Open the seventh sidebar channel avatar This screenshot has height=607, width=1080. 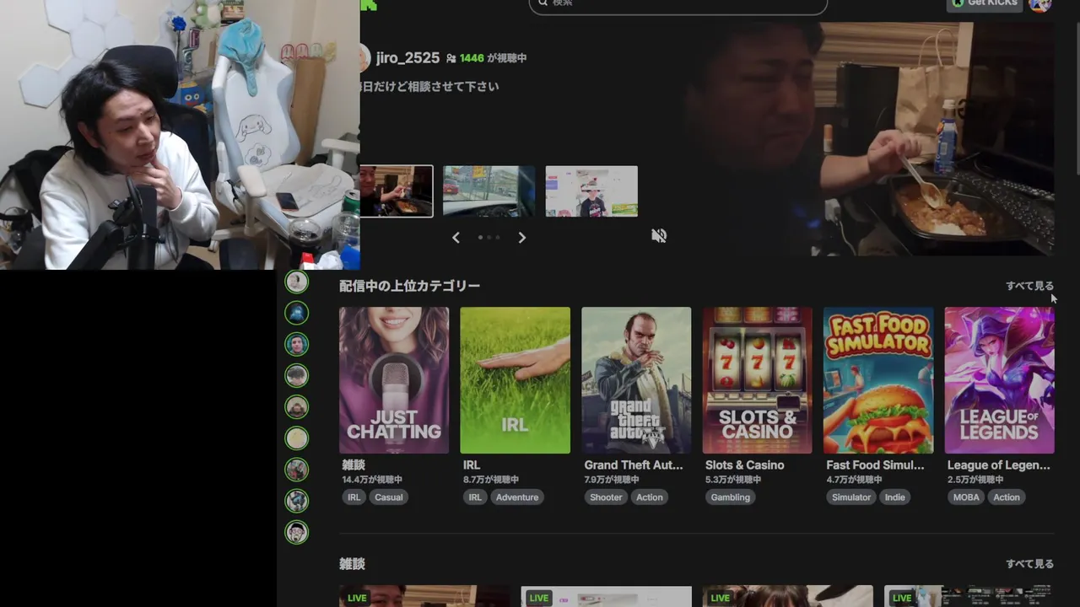[296, 470]
